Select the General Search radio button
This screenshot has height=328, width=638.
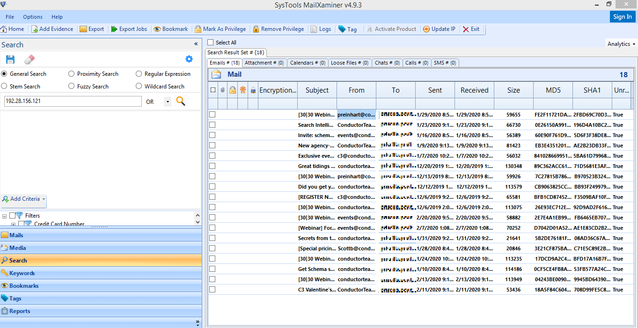click(4, 74)
